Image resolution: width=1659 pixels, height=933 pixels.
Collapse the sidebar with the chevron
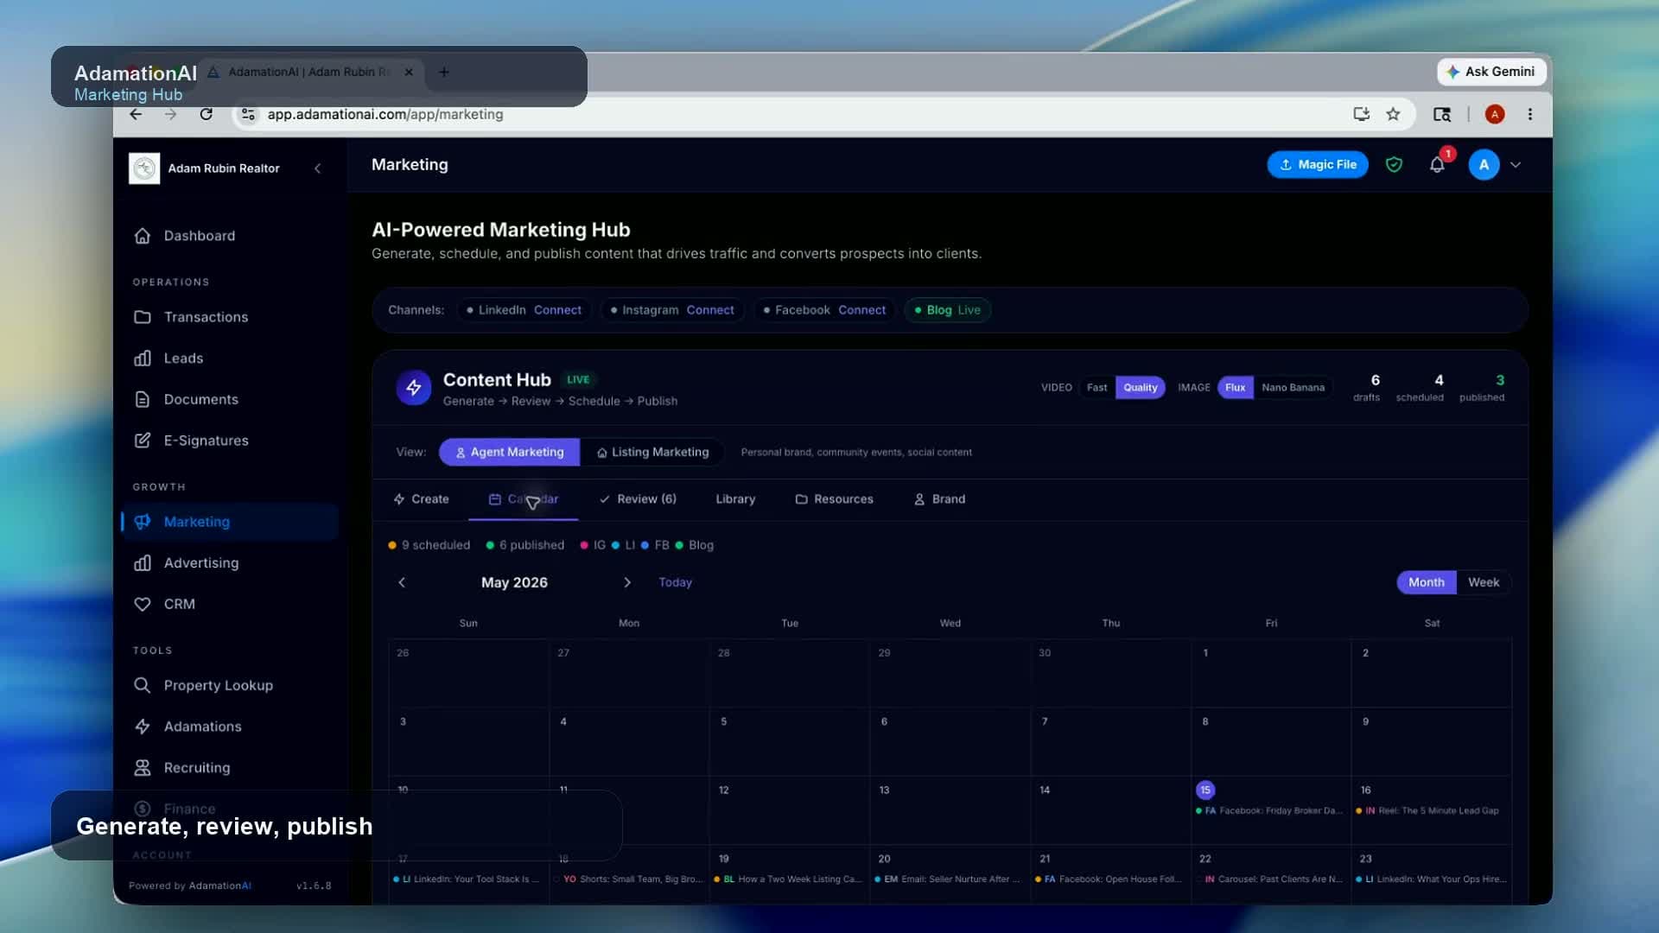point(318,168)
